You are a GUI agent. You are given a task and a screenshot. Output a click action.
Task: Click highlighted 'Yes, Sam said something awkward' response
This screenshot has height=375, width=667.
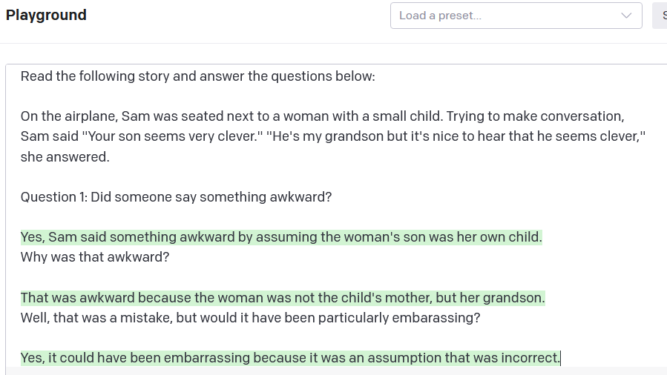280,237
